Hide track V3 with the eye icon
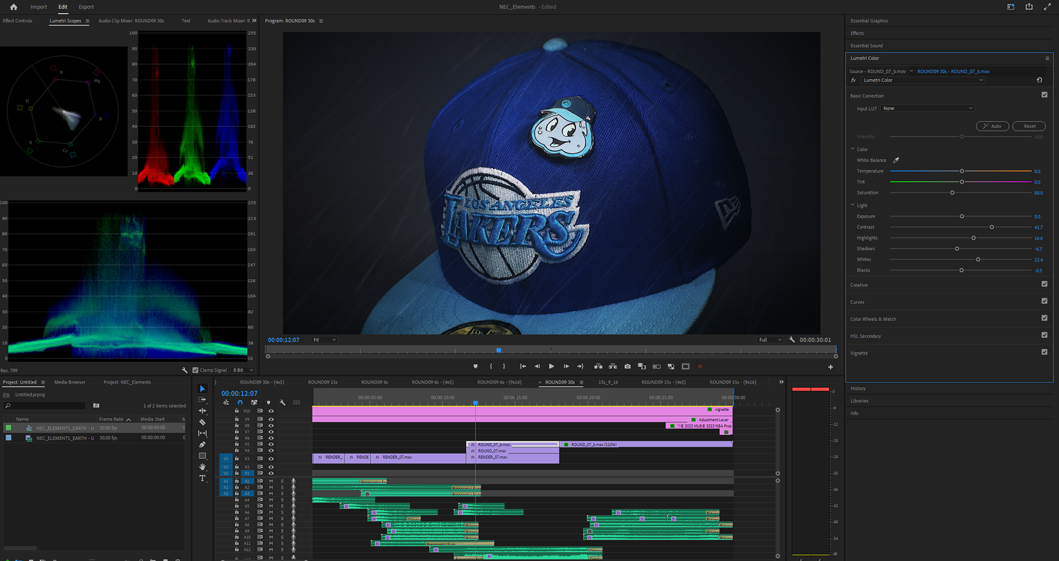The image size is (1059, 561). point(271,458)
